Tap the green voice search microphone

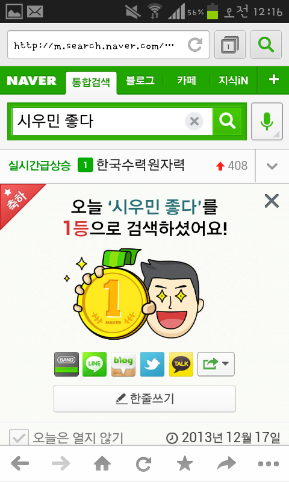click(x=267, y=121)
